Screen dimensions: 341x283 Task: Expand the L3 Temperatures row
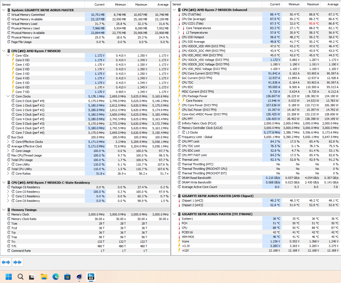[x=179, y=33]
